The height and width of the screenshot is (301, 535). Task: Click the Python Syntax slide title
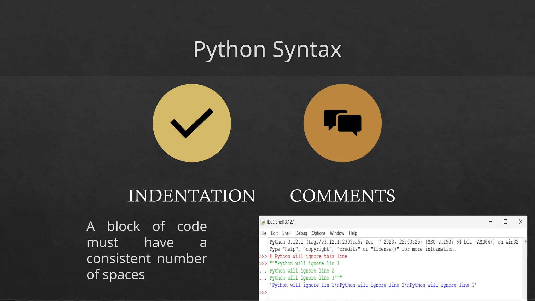coord(267,49)
